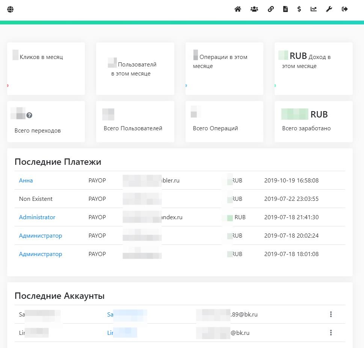Select the bler.ru email in Анна row
This screenshot has height=348, width=364.
tap(151, 181)
